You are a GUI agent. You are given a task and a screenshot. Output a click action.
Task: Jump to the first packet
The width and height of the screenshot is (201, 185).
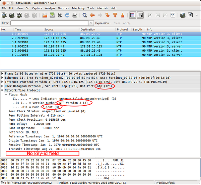coord(115,15)
